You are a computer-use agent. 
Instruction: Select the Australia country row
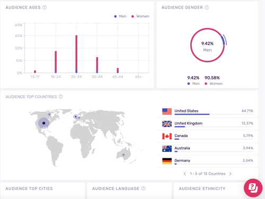coord(208,149)
